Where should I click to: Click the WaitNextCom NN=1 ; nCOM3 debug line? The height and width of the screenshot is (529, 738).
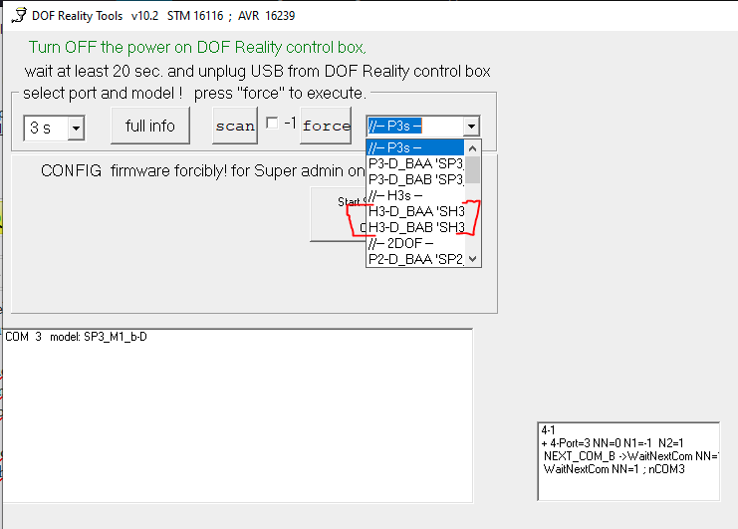coord(614,469)
